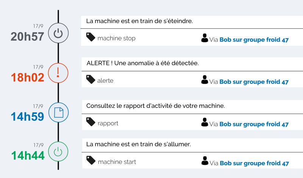
Task: Click the message "Consultez le rapport d'activité de votre machine"
Action: click(156, 106)
